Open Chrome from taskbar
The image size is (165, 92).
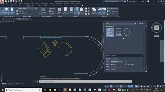tap(50, 90)
